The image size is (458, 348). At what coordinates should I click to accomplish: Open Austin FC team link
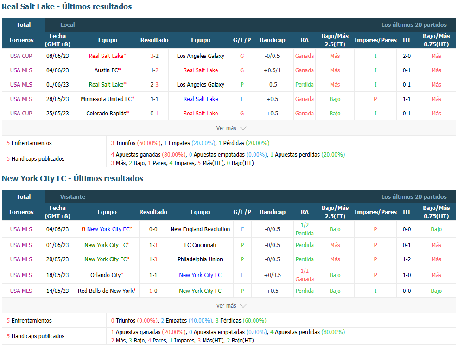[106, 70]
